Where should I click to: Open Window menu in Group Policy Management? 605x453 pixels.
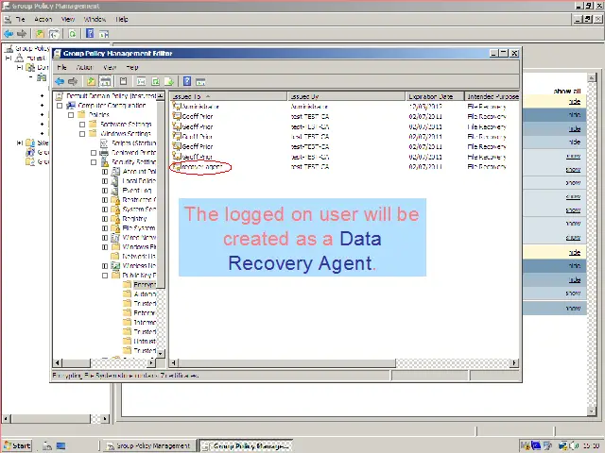[95, 19]
